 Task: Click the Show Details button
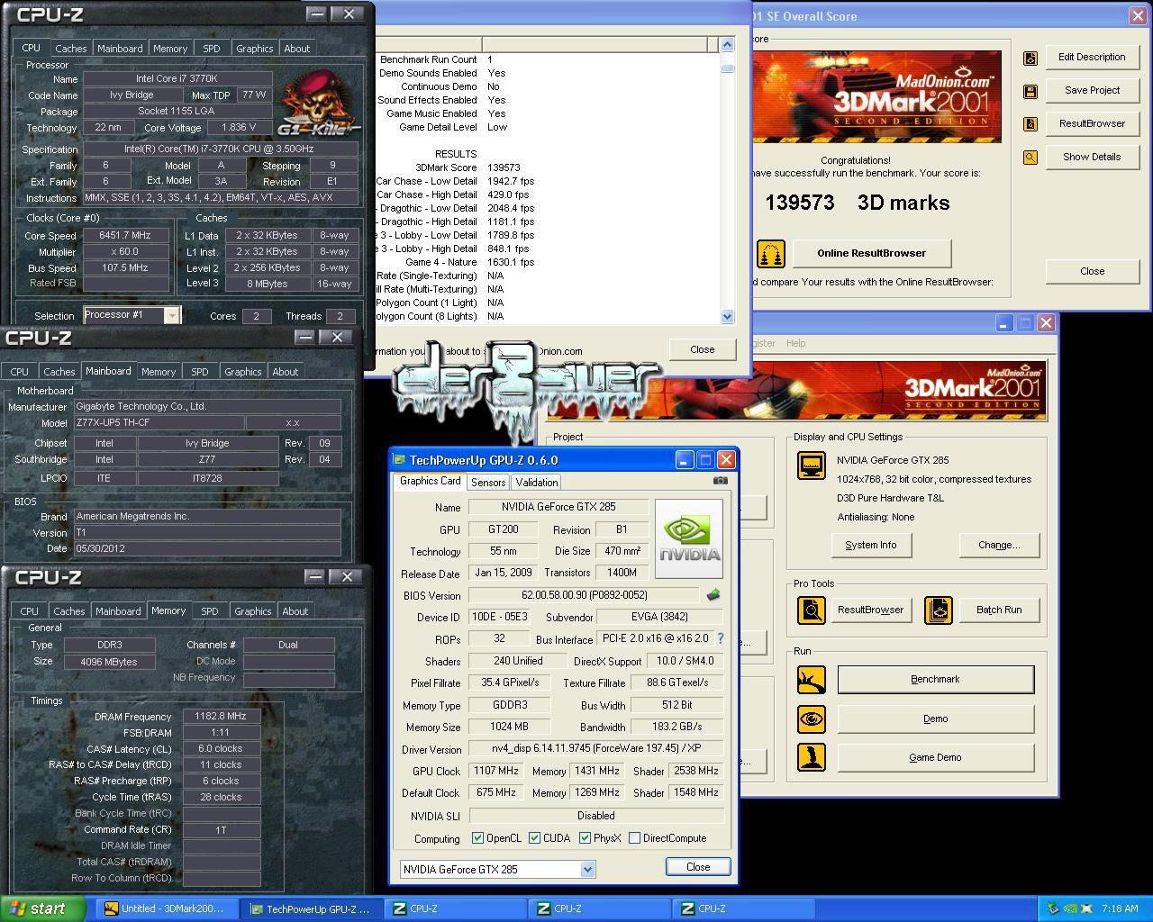click(1092, 157)
